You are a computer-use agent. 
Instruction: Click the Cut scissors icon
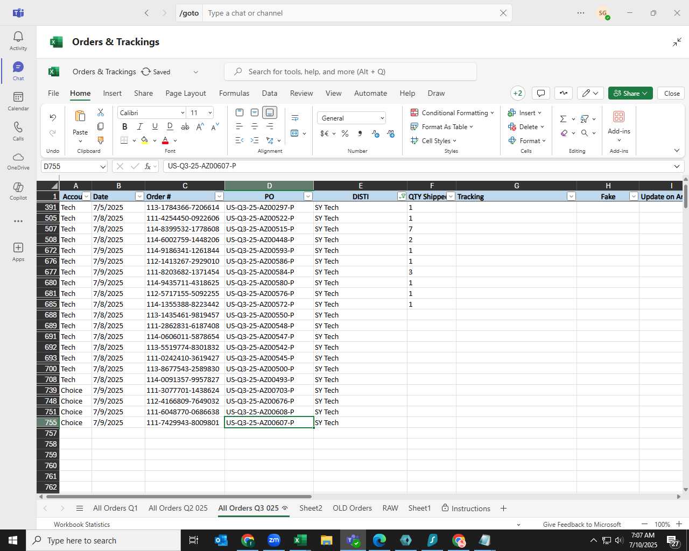(101, 112)
